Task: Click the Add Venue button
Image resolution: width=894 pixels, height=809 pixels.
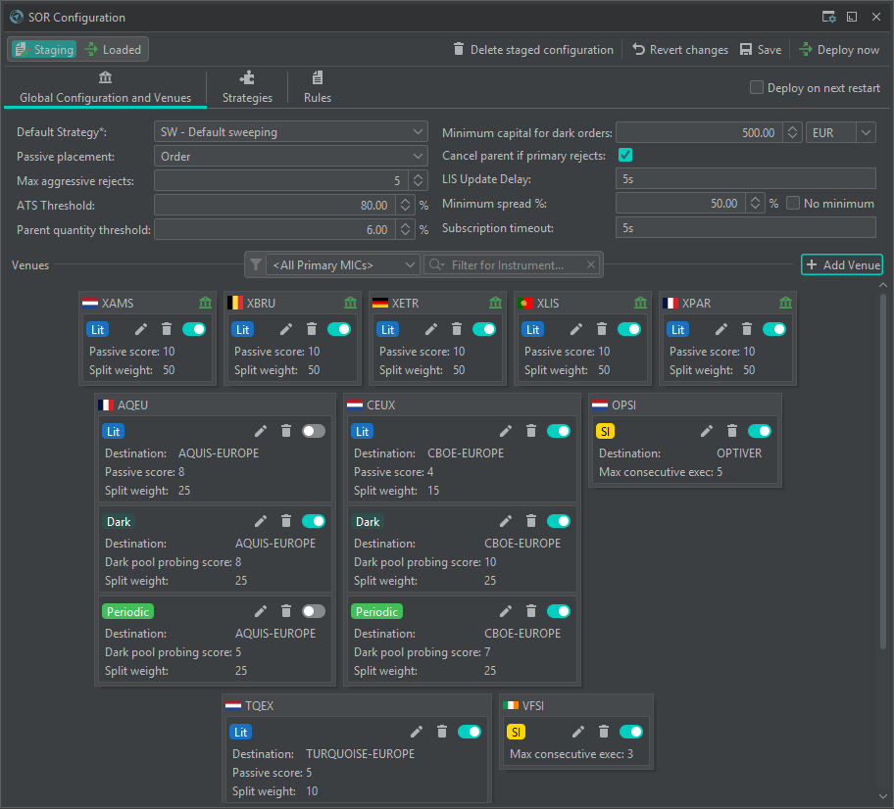Action: (841, 265)
